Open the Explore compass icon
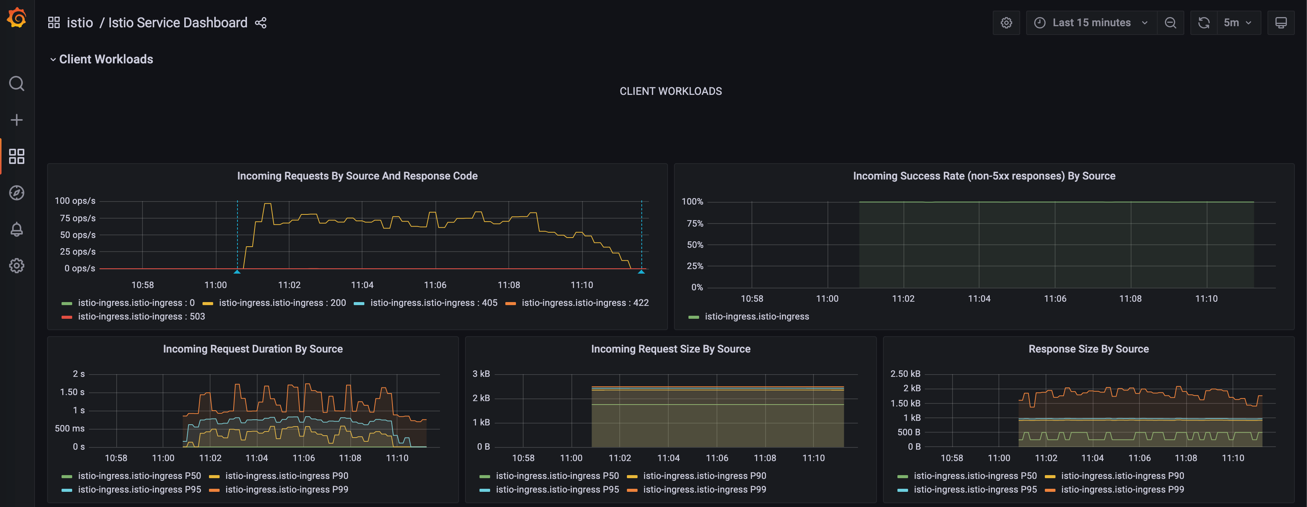This screenshot has height=507, width=1307. [x=17, y=193]
